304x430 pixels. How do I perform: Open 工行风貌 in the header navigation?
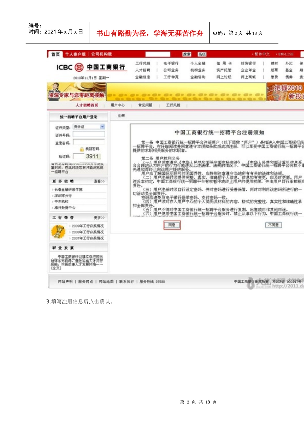pyautogui.click(x=143, y=64)
